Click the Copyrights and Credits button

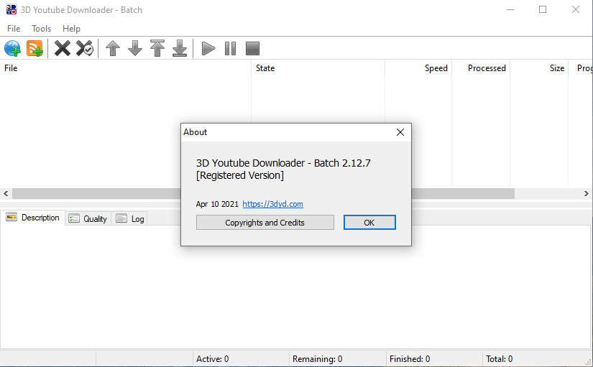pyautogui.click(x=265, y=223)
